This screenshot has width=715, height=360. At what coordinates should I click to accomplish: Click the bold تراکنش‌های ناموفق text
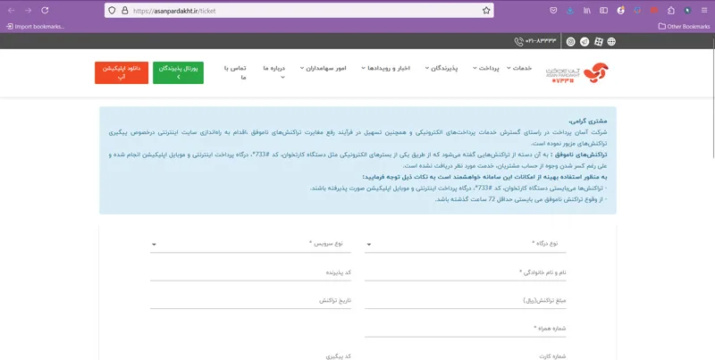coord(582,155)
